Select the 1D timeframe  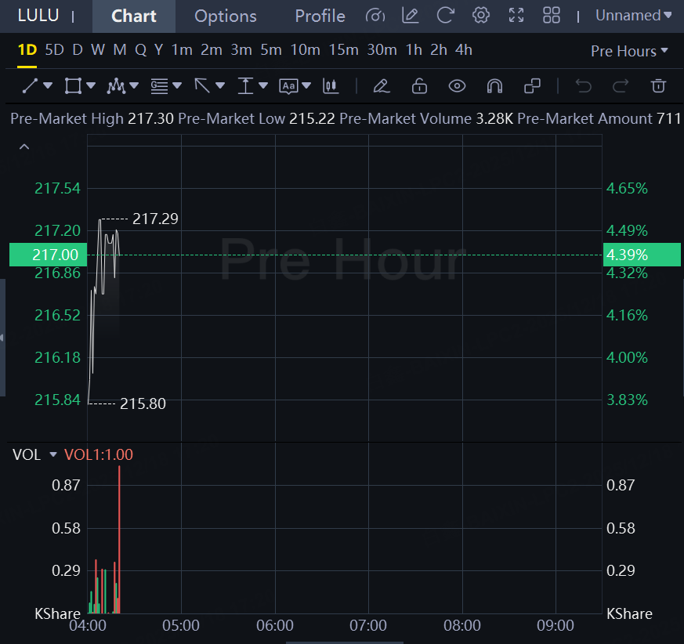pyautogui.click(x=27, y=50)
